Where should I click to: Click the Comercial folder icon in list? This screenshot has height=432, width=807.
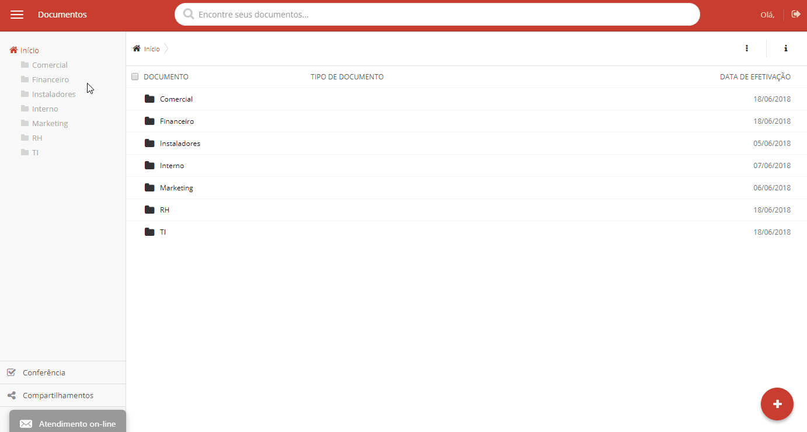coord(149,99)
